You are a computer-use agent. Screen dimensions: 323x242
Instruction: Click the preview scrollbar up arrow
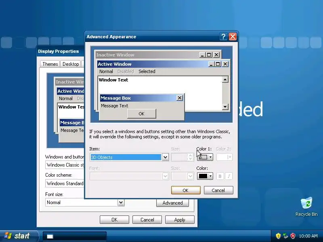tap(225, 79)
